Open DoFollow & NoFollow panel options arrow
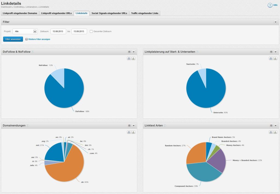Image resolution: width=280 pixels, height=194 pixels. 133,52
